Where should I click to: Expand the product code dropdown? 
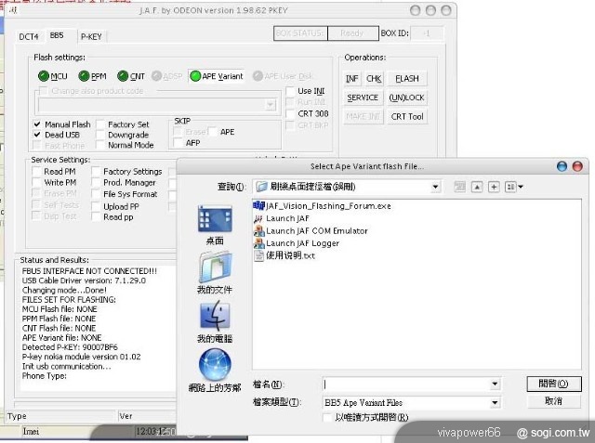271,105
